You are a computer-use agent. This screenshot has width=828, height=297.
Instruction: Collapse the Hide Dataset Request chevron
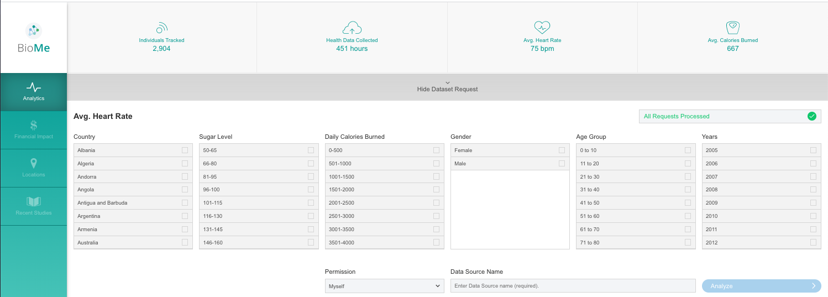[447, 82]
